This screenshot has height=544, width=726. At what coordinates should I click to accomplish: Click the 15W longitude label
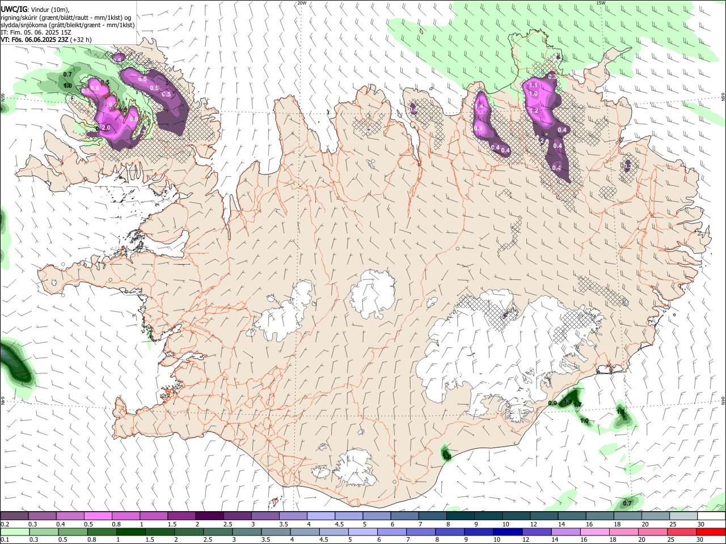click(x=601, y=3)
